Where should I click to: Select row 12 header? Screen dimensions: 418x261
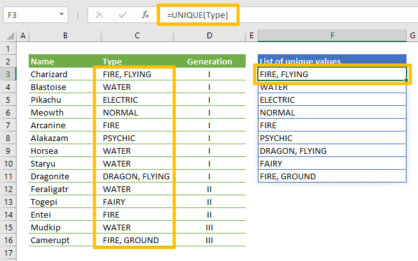coord(8,190)
